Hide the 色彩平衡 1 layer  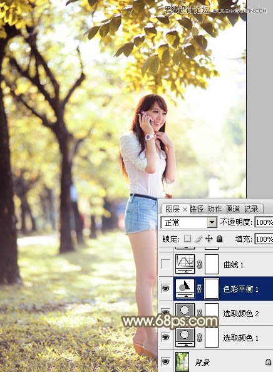[165, 289]
